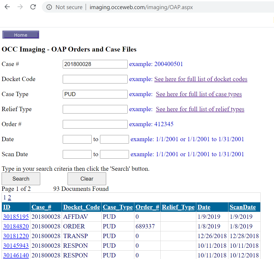Select the Order # input field
Viewport: 274px width, 259px height.
[95, 124]
